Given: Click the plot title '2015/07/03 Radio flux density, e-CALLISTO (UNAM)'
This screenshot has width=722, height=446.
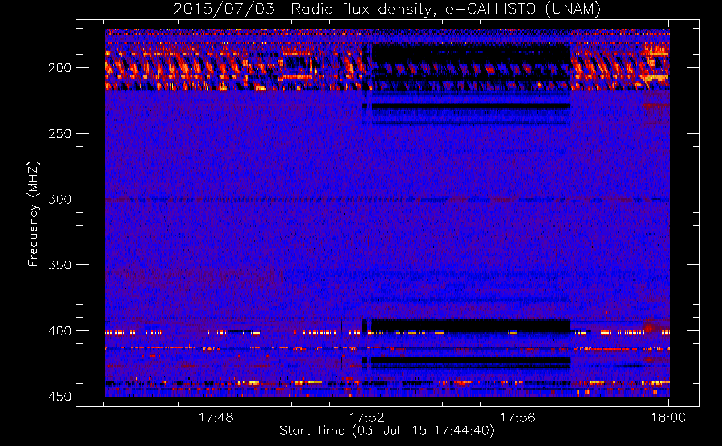Looking at the screenshot, I should click(387, 9).
